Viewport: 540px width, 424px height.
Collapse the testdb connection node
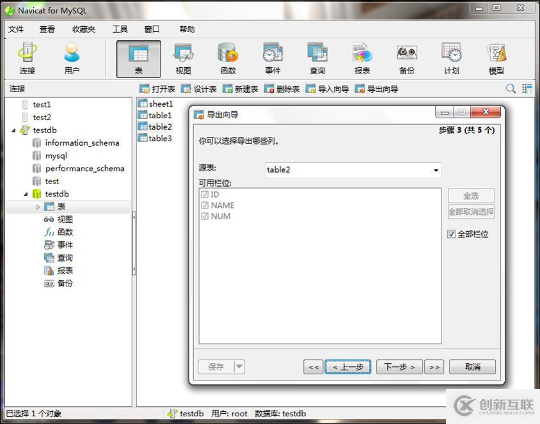coord(13,130)
